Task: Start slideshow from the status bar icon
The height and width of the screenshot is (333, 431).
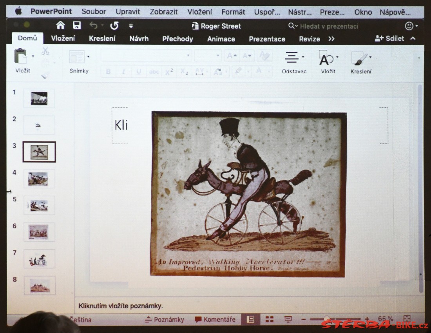Action: click(x=288, y=319)
